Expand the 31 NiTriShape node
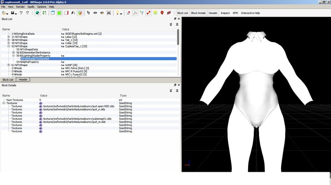The image size is (331, 185). pos(9,37)
